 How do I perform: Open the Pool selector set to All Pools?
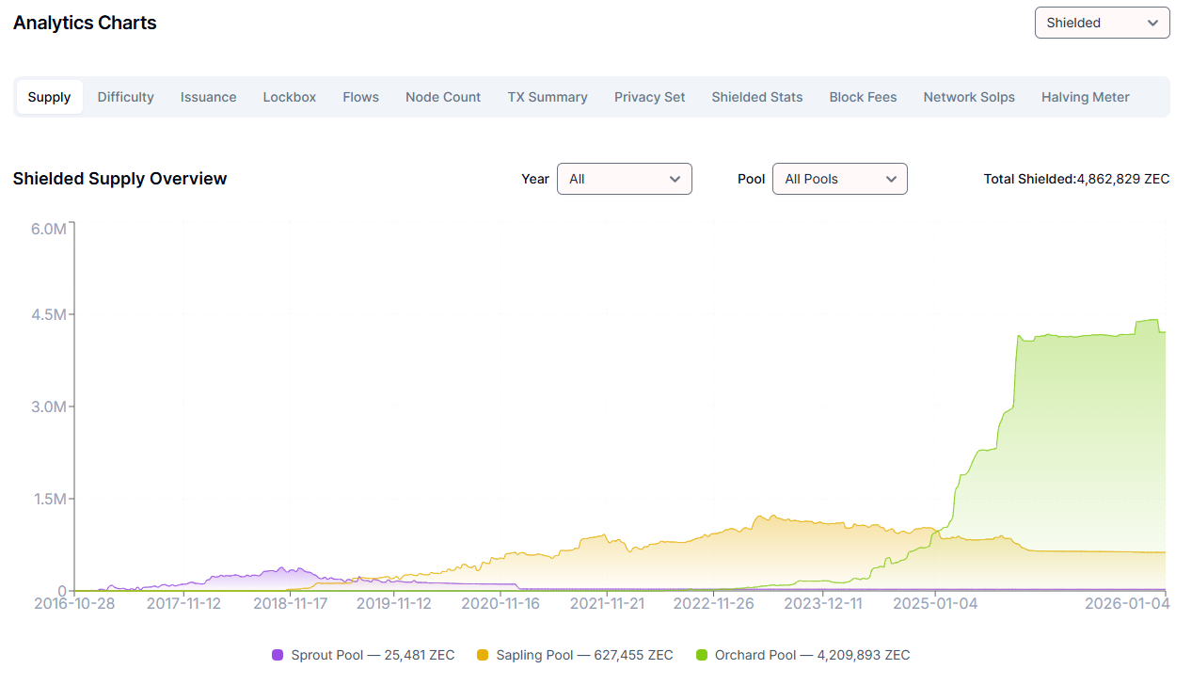click(839, 179)
